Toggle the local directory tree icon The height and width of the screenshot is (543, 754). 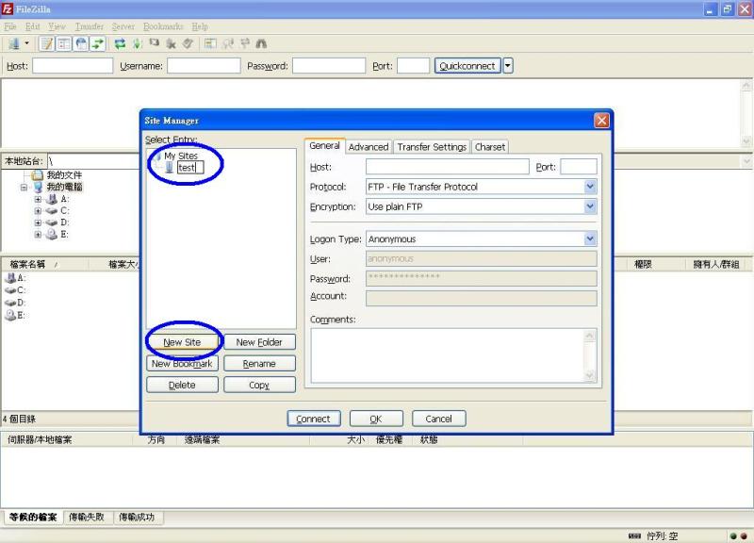pyautogui.click(x=64, y=43)
